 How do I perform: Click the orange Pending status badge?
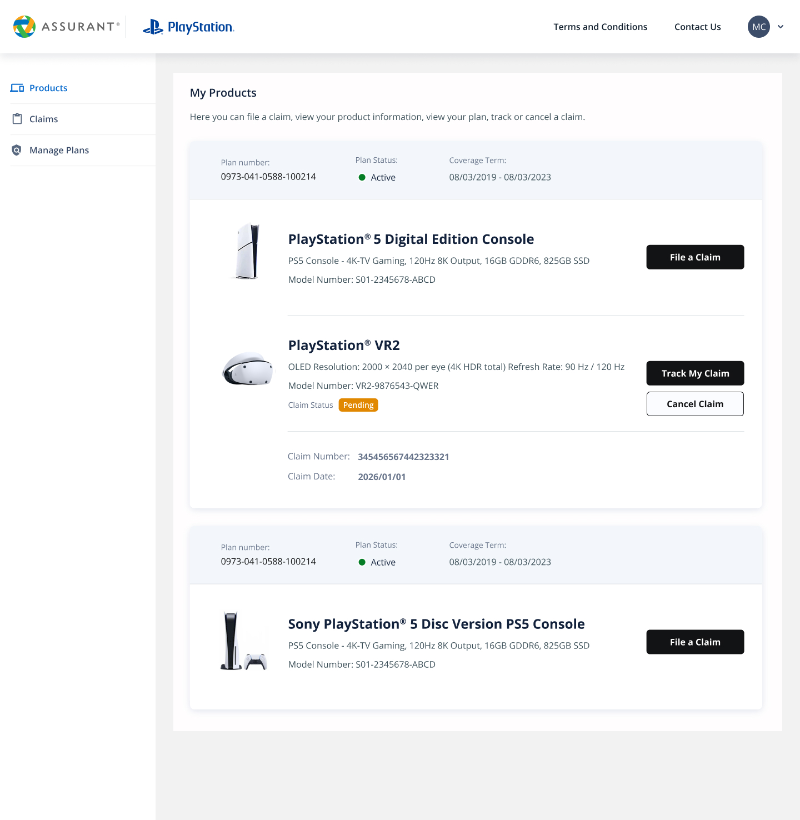pyautogui.click(x=358, y=405)
